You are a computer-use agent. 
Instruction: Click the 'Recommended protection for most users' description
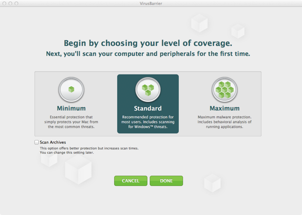[x=148, y=122]
